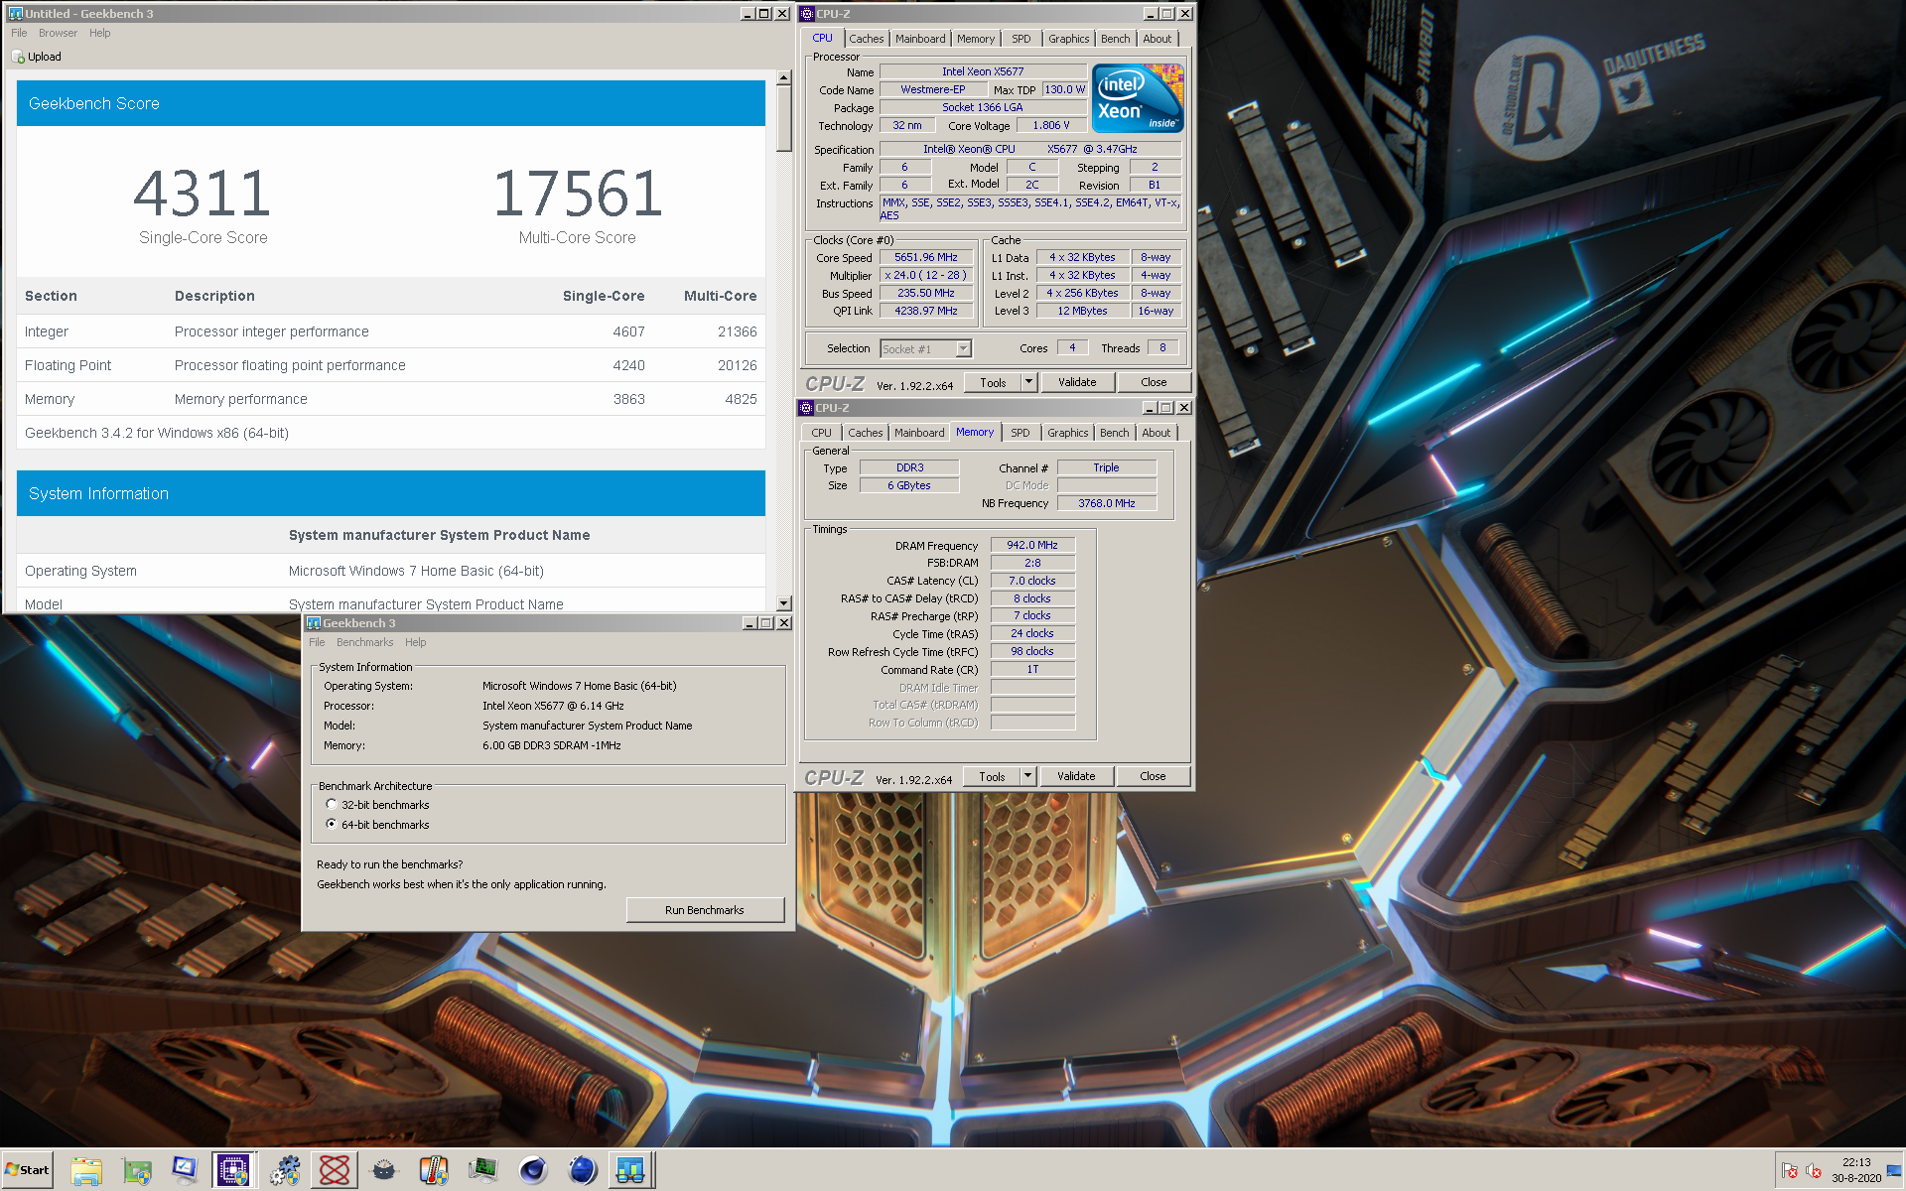
Task: Open About tab in lower CPU-Z window
Action: pyautogui.click(x=1156, y=433)
